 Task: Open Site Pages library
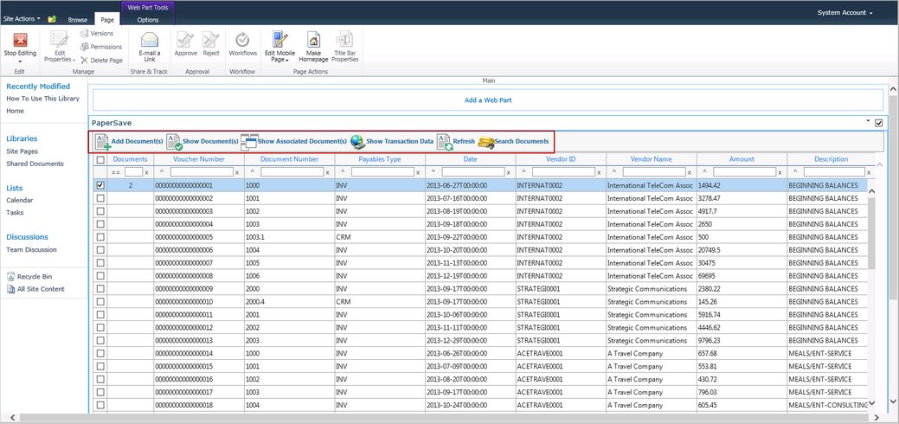[22, 151]
